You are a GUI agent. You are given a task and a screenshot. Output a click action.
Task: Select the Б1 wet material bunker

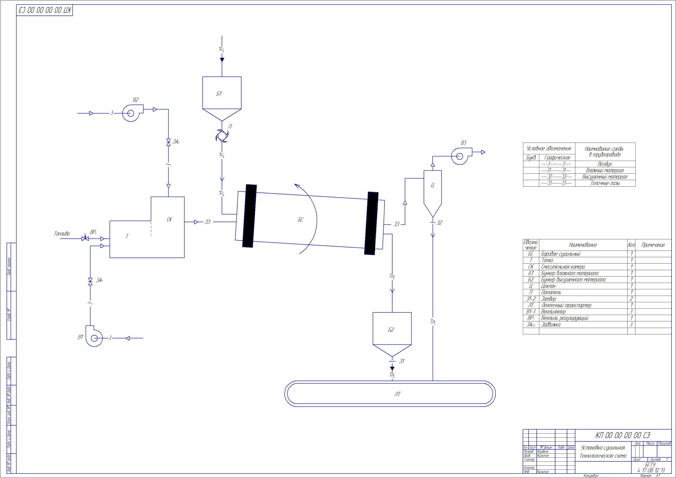point(222,99)
